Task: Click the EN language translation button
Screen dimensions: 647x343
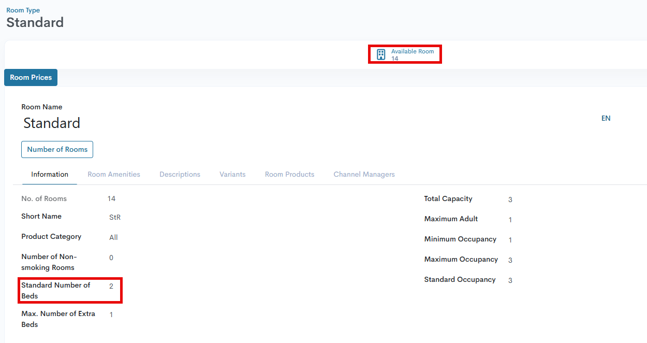Action: pos(606,119)
